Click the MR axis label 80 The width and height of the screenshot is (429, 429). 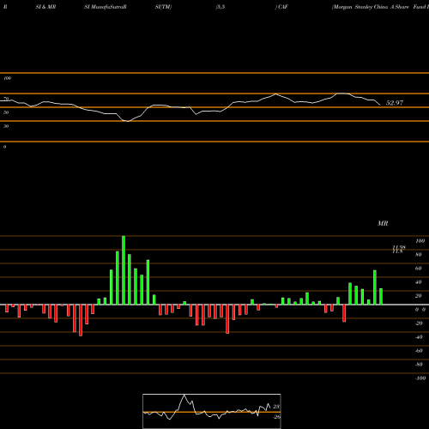[419, 255]
